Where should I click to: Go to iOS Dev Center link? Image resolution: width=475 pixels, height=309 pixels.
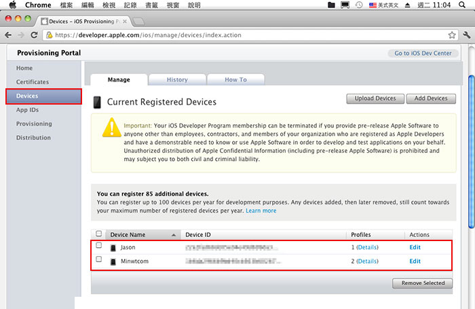pyautogui.click(x=423, y=53)
